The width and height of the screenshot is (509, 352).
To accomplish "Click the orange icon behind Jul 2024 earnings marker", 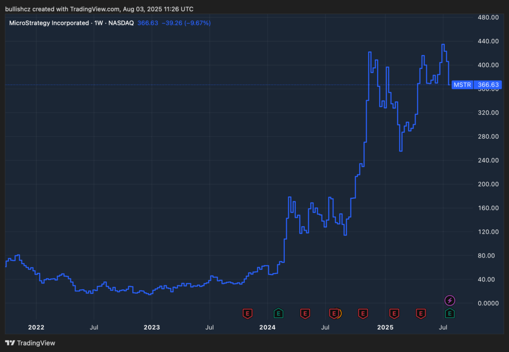I will pos(340,314).
